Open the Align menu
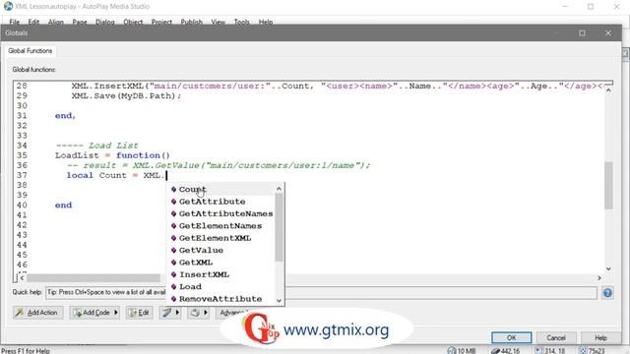This screenshot has height=354, width=630. click(56, 22)
